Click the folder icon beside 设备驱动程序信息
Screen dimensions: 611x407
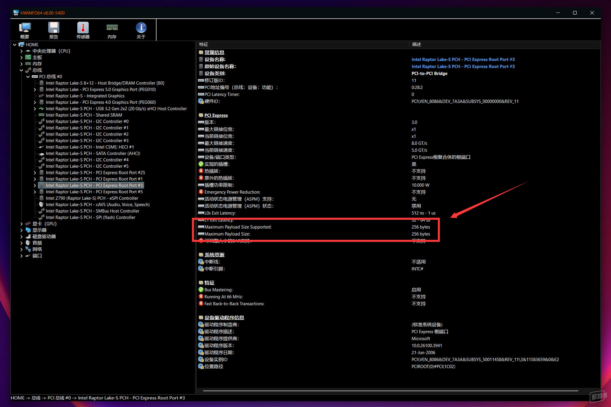(x=201, y=318)
